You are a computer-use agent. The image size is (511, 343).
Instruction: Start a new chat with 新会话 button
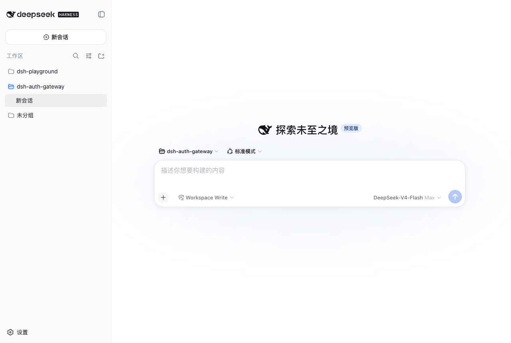tap(56, 37)
